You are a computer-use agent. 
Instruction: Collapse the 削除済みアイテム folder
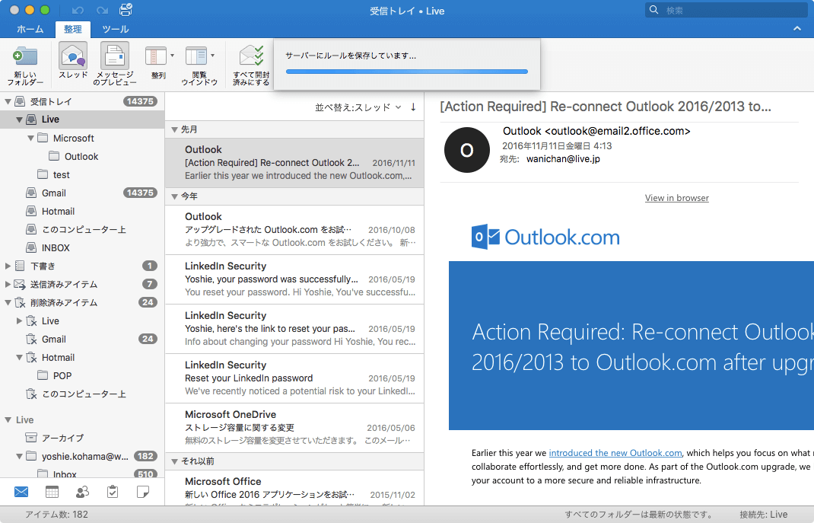(8, 302)
